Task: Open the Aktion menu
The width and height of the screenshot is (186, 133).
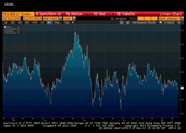Action: 76,14
